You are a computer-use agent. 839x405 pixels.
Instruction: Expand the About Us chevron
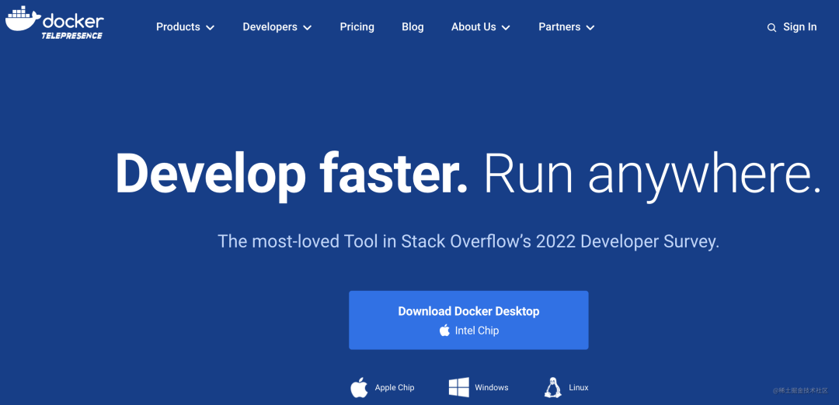[x=506, y=28]
